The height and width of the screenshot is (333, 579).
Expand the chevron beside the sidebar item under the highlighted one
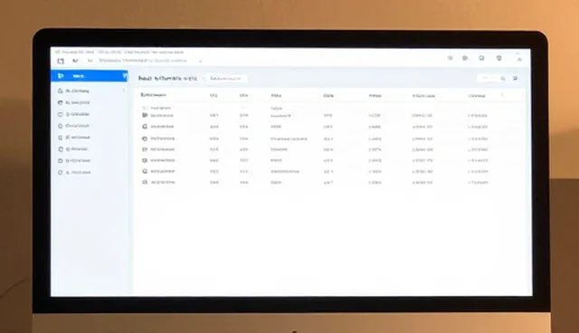[124, 90]
